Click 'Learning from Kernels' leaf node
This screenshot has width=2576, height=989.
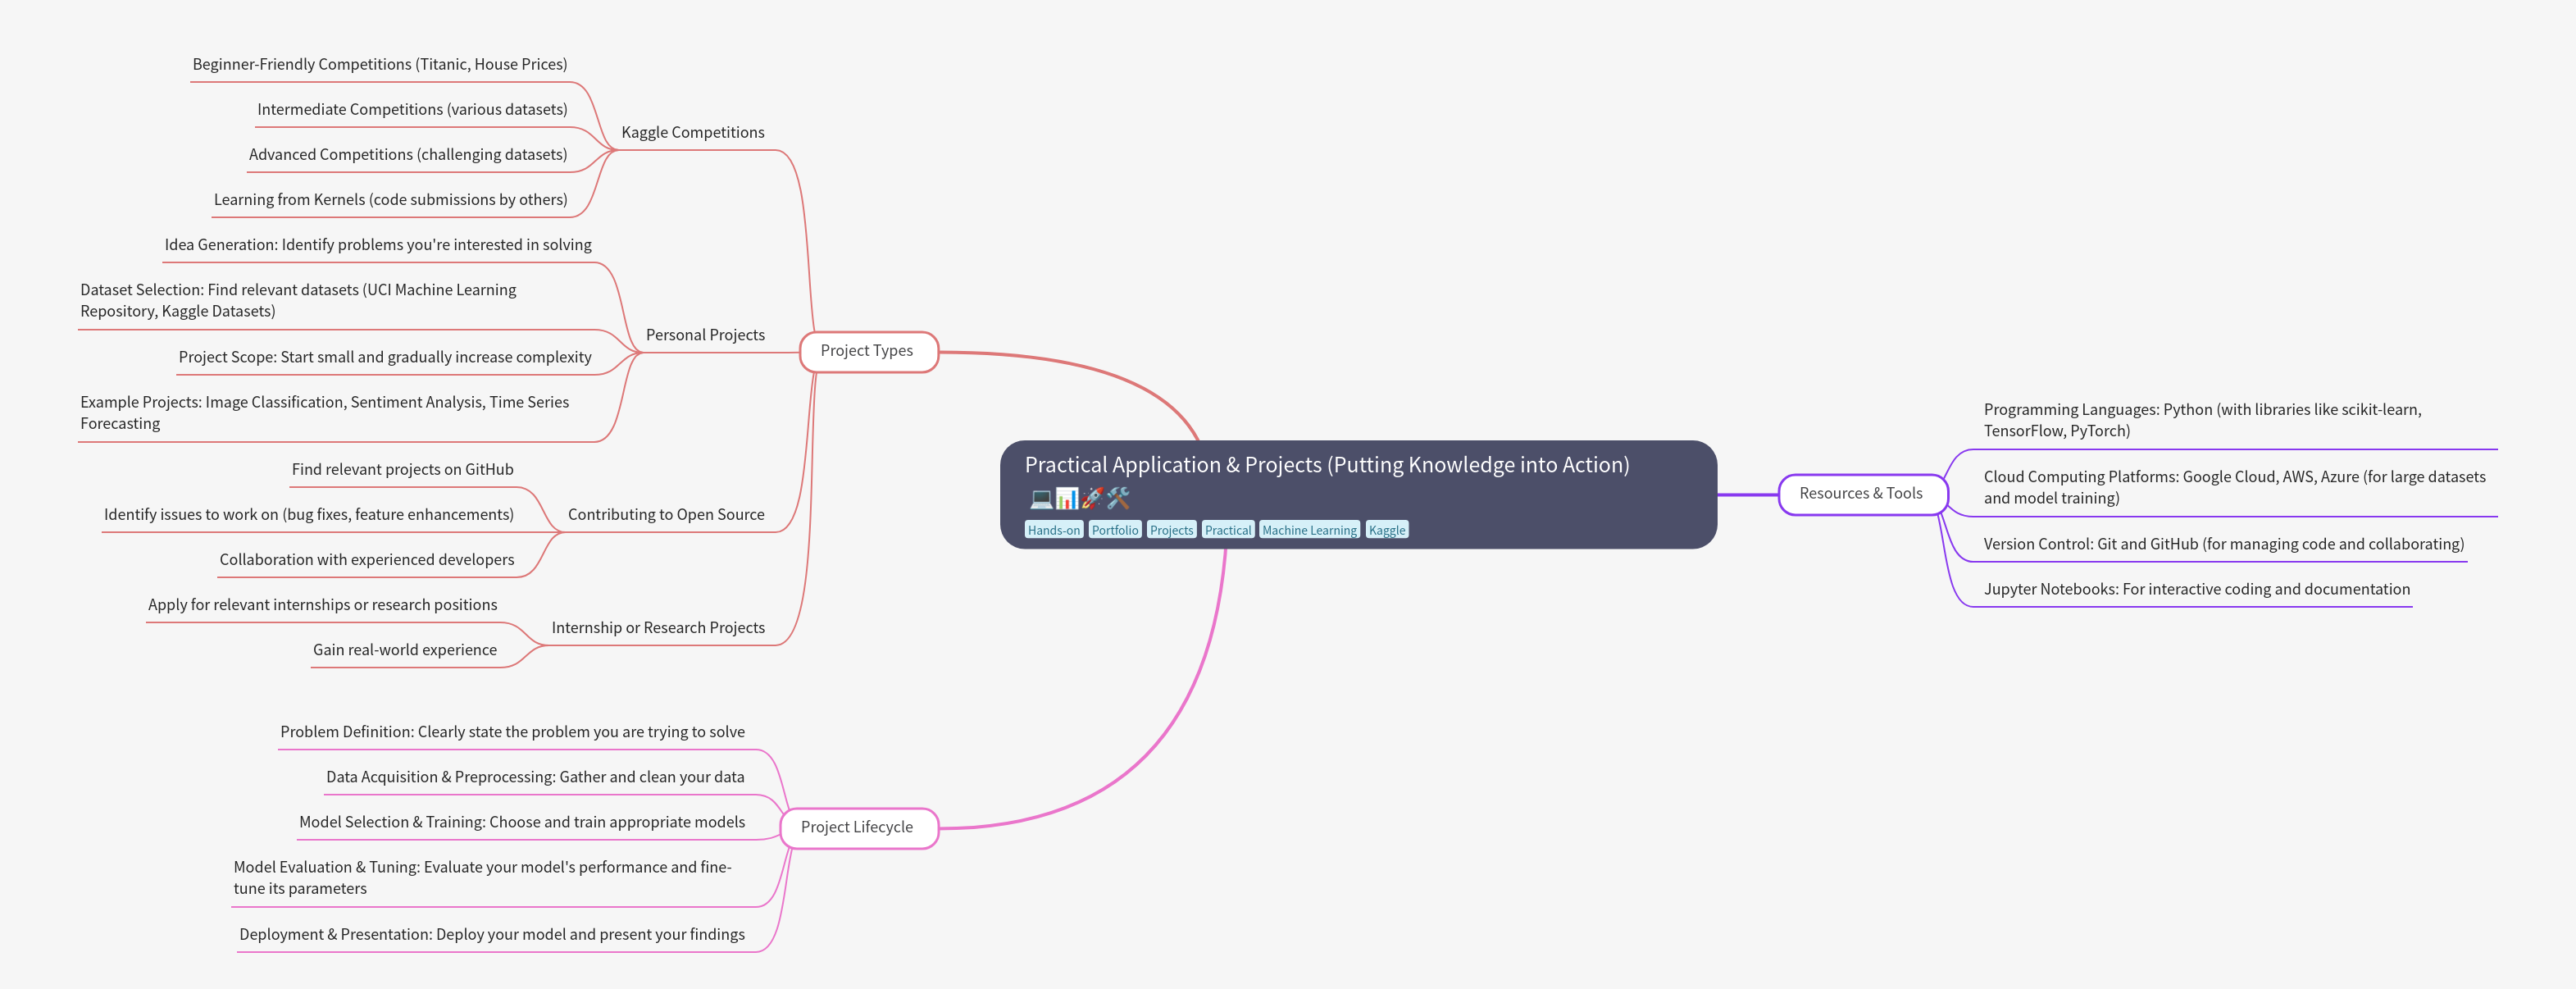[x=390, y=199]
